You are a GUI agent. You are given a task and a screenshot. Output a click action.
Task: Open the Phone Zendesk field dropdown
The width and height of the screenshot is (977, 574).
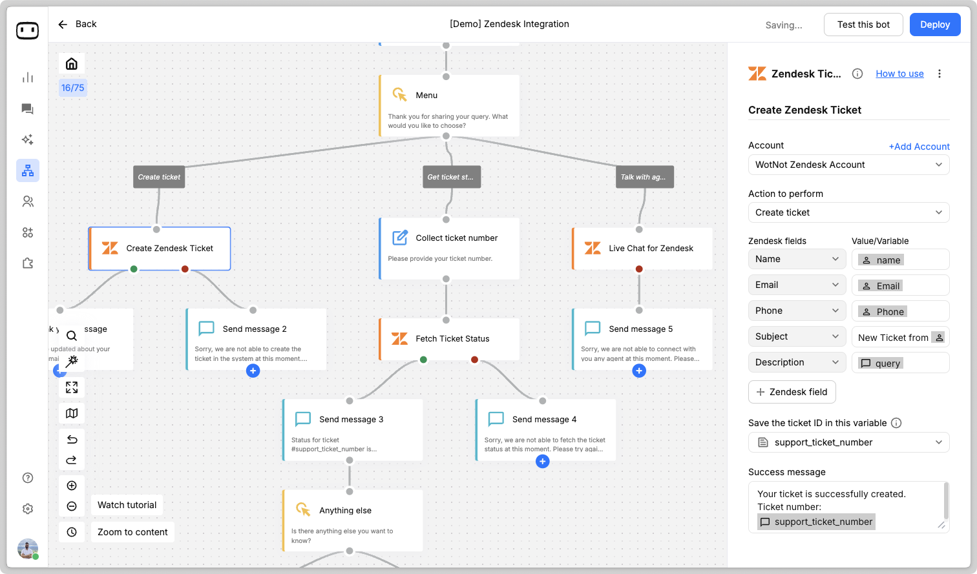coord(797,311)
